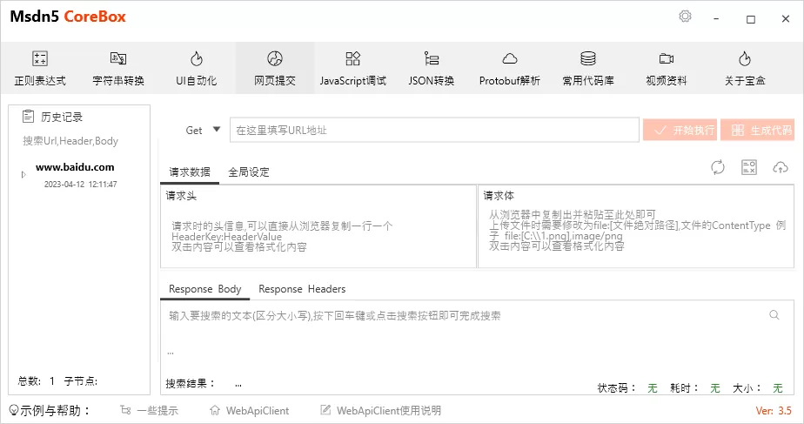Select the 网页提交 web submit tool
804x424 pixels.
[x=275, y=68]
